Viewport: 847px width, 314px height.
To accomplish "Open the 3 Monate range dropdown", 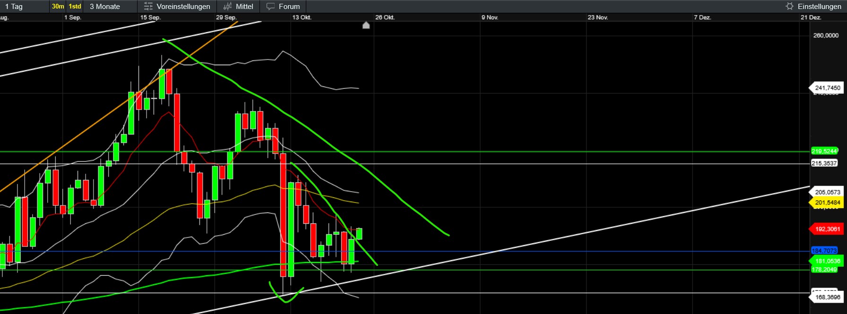I will coord(105,7).
